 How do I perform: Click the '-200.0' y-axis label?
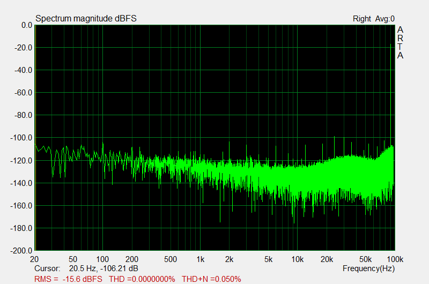click(21, 250)
